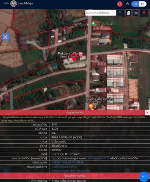
Task: Open the grid keyboard icon
Action: [x=135, y=13]
